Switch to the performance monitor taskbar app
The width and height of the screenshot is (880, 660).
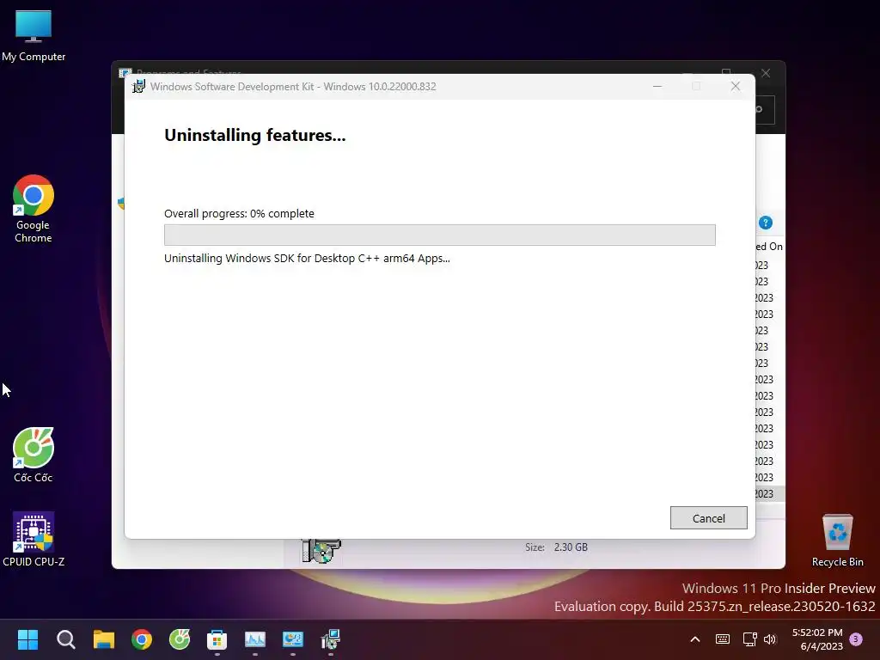pos(254,639)
